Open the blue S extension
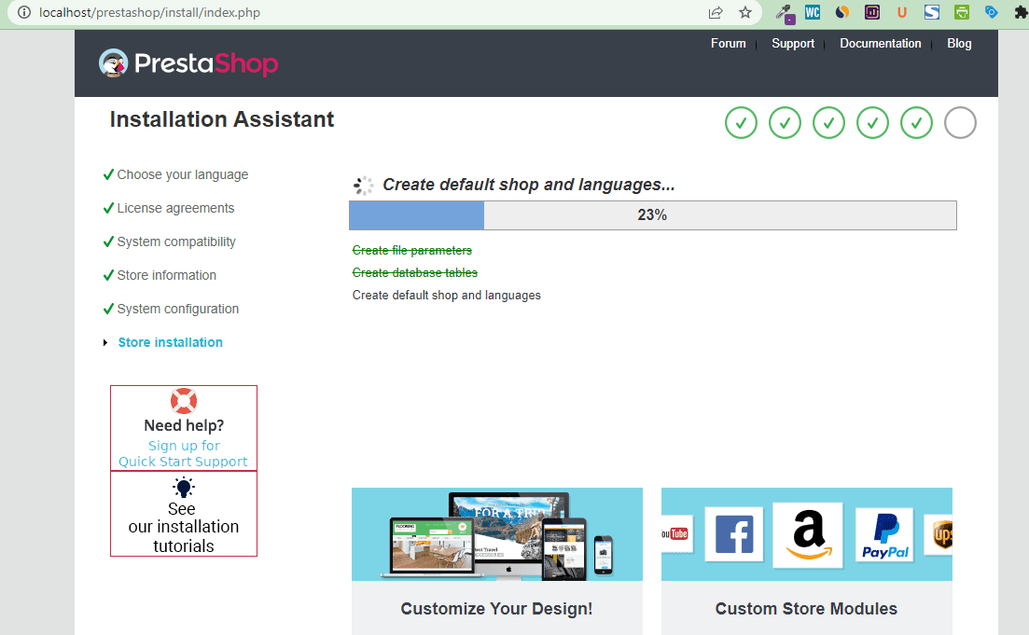This screenshot has width=1029, height=635. (932, 12)
